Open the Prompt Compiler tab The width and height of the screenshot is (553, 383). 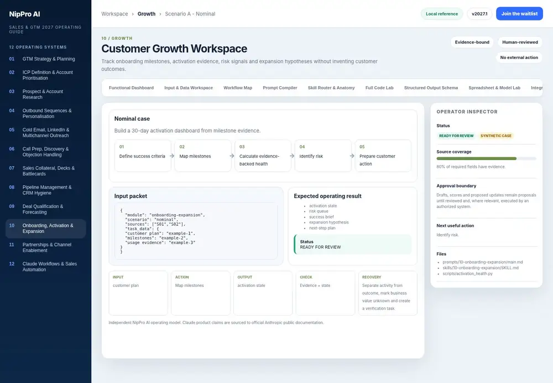click(x=280, y=88)
